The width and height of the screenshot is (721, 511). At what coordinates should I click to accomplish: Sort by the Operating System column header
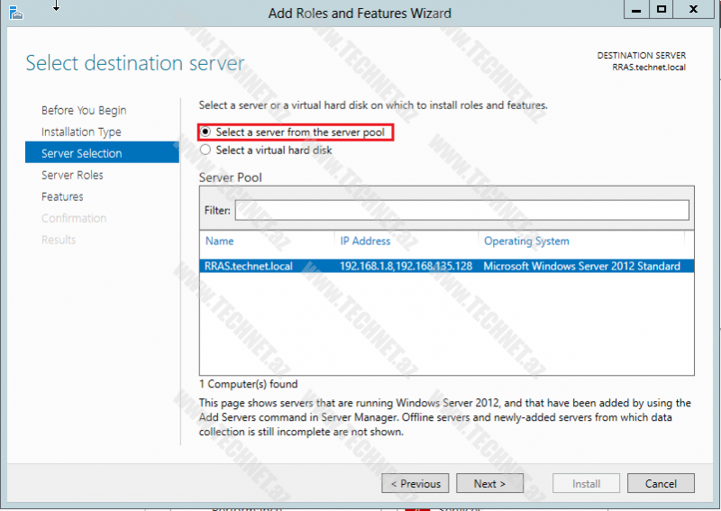(526, 241)
